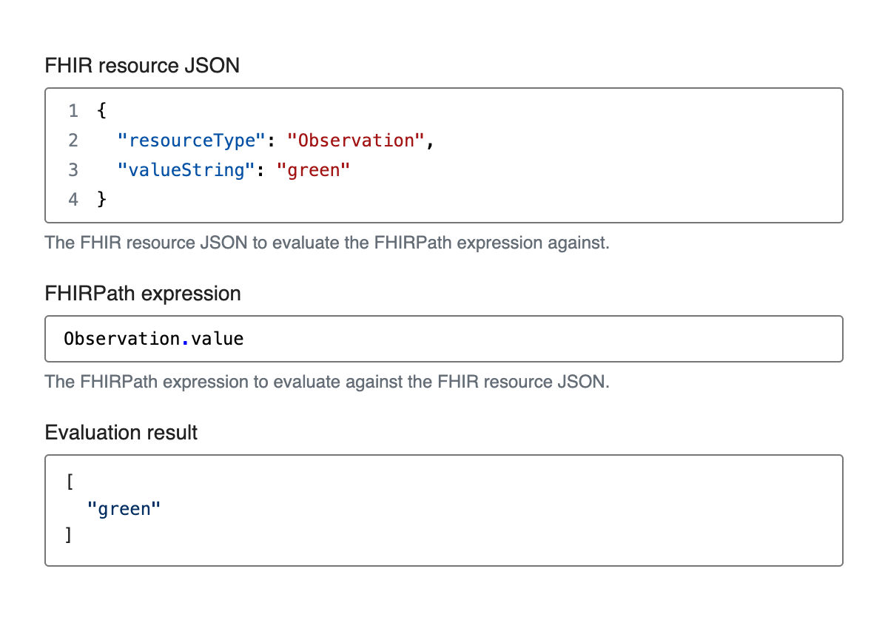Screen dimensions: 888x617
Task: Place cursor on the "resourceType" key
Action: 192,141
